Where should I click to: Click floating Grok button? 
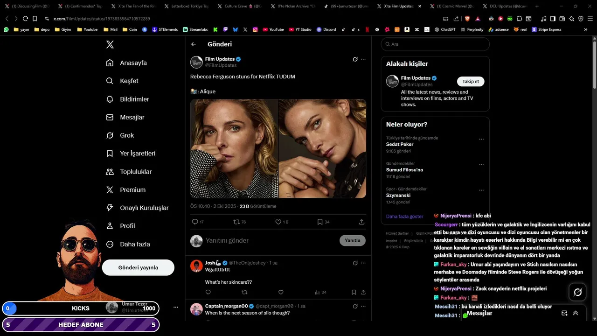click(578, 292)
